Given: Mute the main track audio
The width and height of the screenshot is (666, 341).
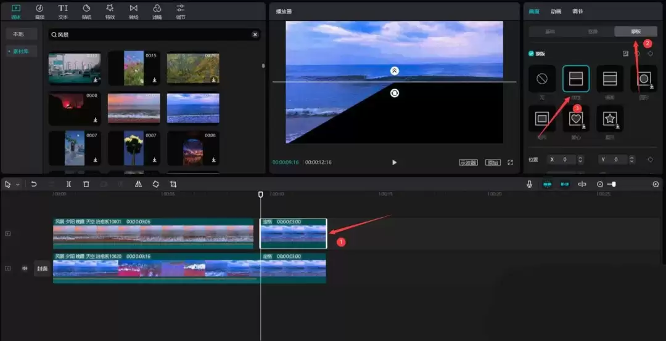Looking at the screenshot, I should [x=25, y=268].
